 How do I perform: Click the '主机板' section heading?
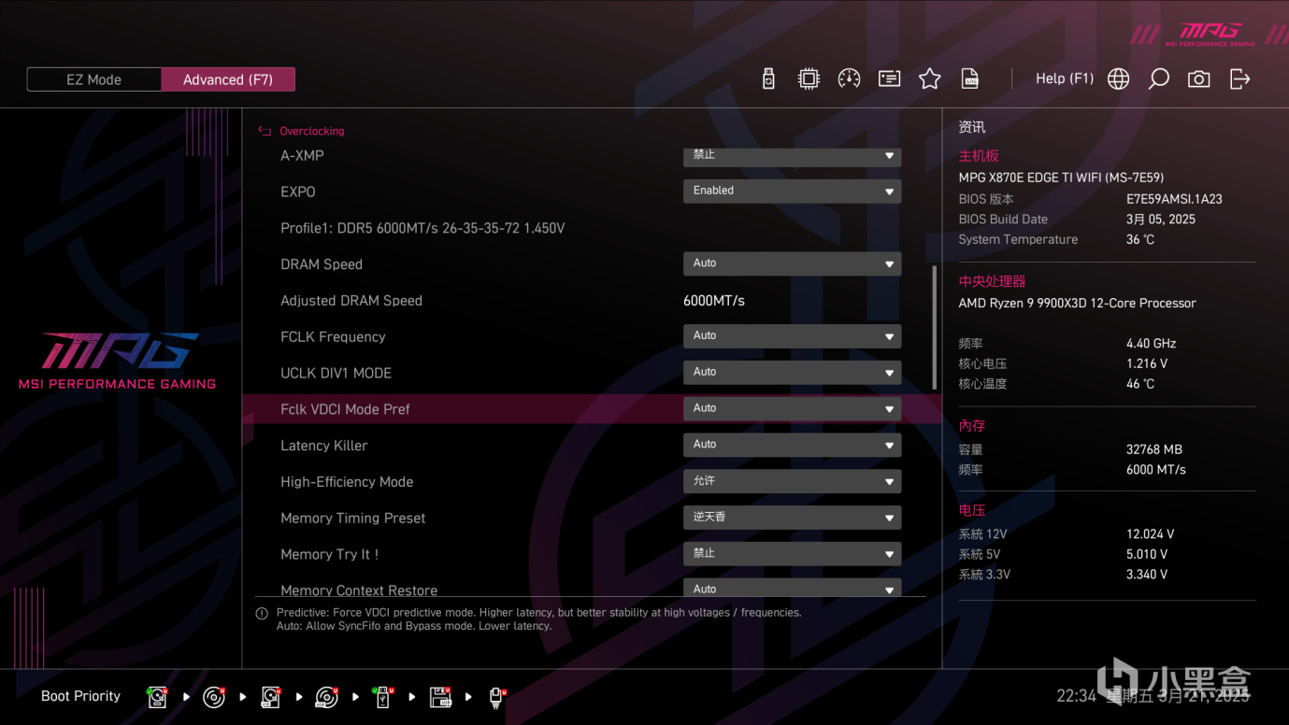(979, 156)
